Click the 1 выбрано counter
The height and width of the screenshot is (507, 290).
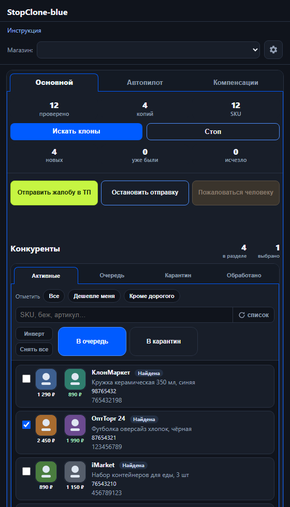tap(269, 251)
